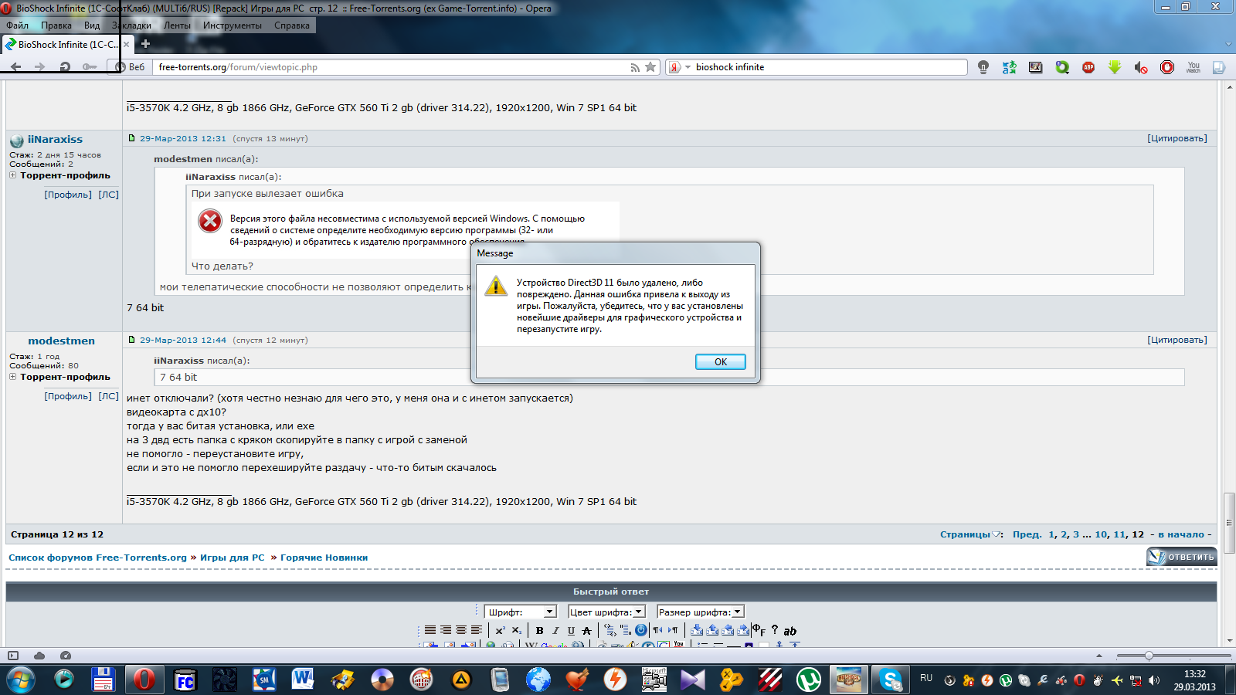Reload the page
The image size is (1236, 695).
click(65, 67)
